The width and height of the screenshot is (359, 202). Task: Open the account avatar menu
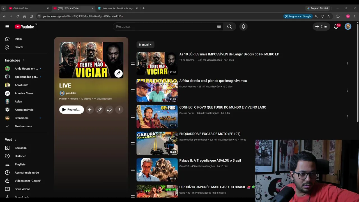[348, 27]
